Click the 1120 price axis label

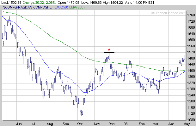[x=191, y=113]
